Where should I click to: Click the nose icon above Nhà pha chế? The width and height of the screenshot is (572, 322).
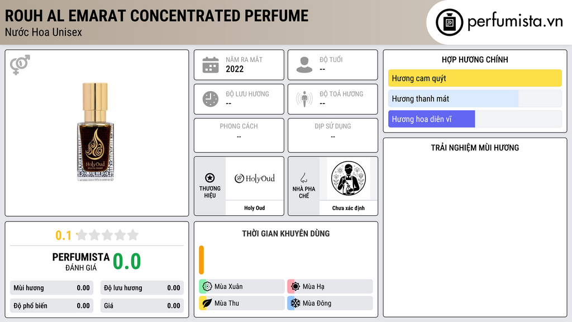[x=303, y=178]
